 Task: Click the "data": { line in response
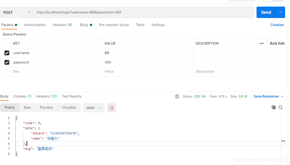[x=31, y=128]
